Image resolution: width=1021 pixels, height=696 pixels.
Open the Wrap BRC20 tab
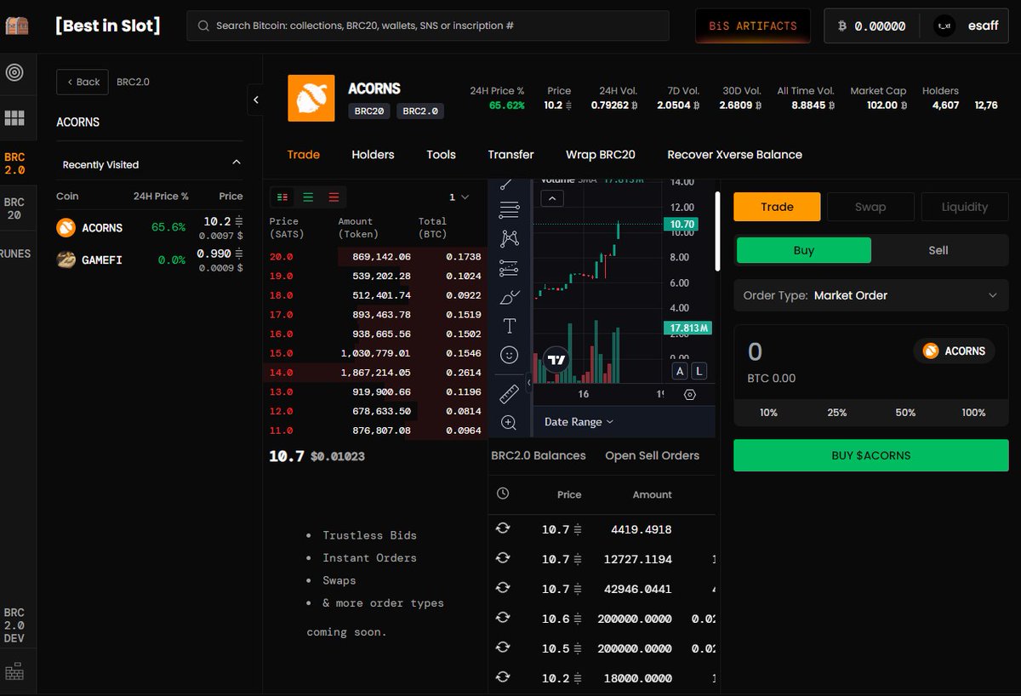click(x=601, y=154)
